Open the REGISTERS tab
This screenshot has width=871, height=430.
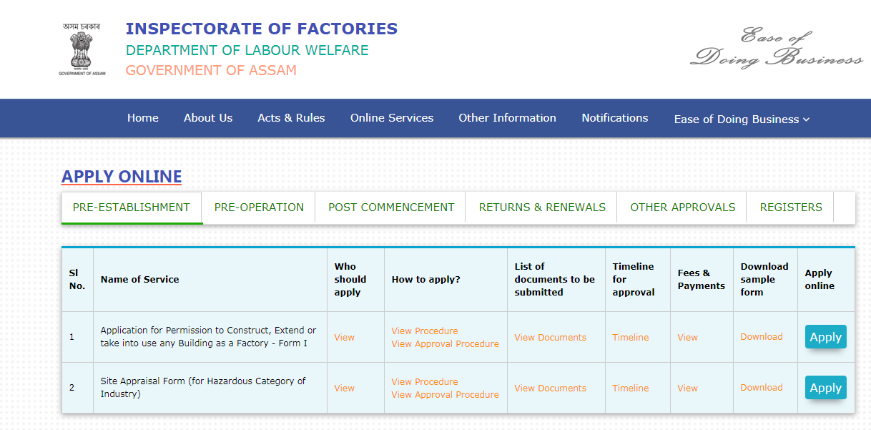(x=790, y=207)
